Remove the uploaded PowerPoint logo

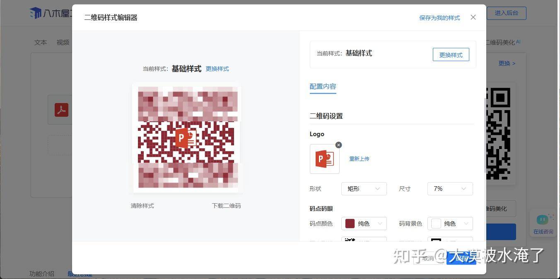[338, 145]
